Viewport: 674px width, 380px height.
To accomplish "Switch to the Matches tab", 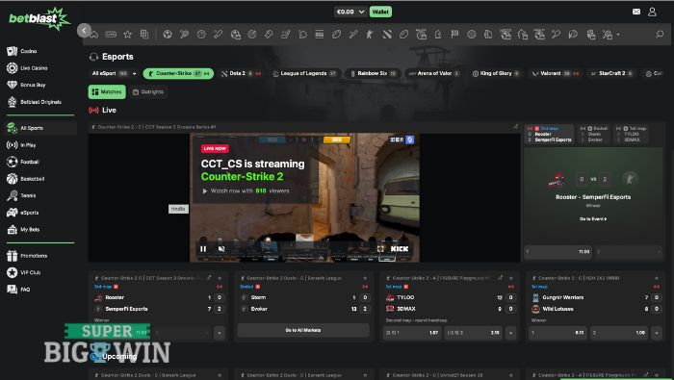I will tap(107, 92).
